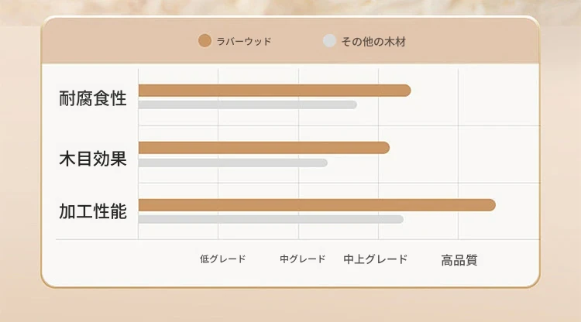Click the 木目効果 row label

pos(93,159)
